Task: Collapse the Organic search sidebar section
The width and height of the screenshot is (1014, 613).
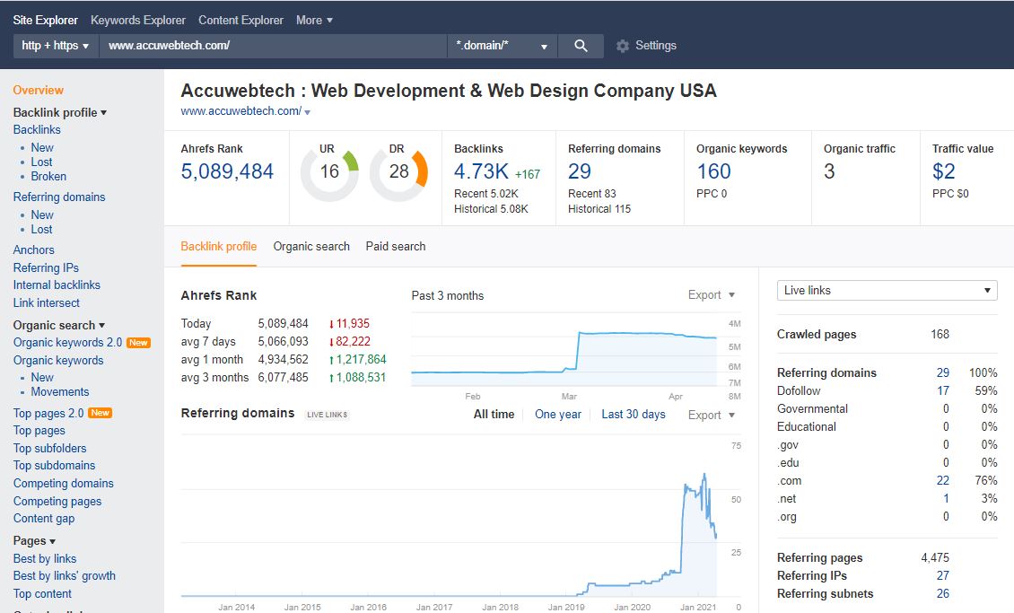Action: pos(59,325)
